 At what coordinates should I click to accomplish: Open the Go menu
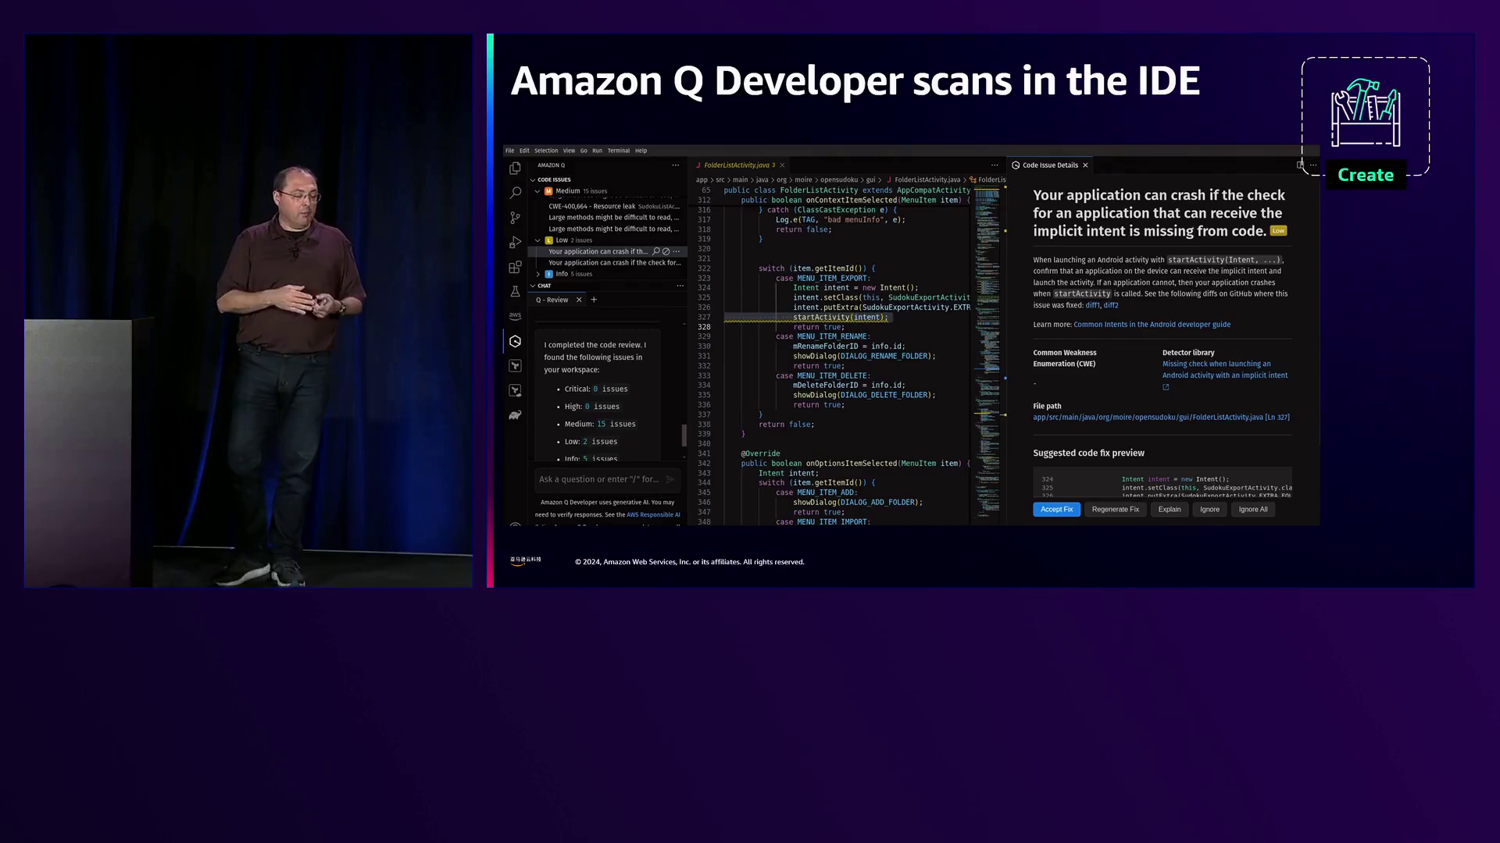click(584, 151)
